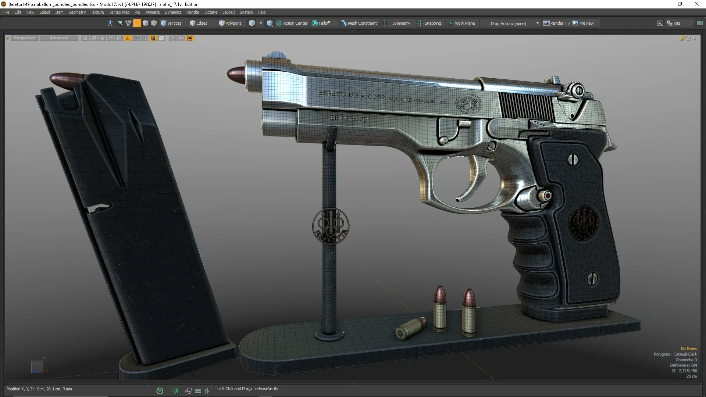Click the blue cube items mode icon

(145, 23)
